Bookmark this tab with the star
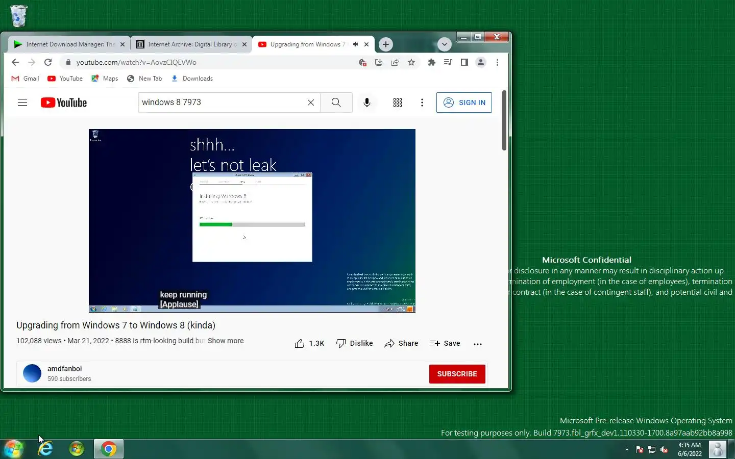The image size is (735, 459). click(x=411, y=62)
